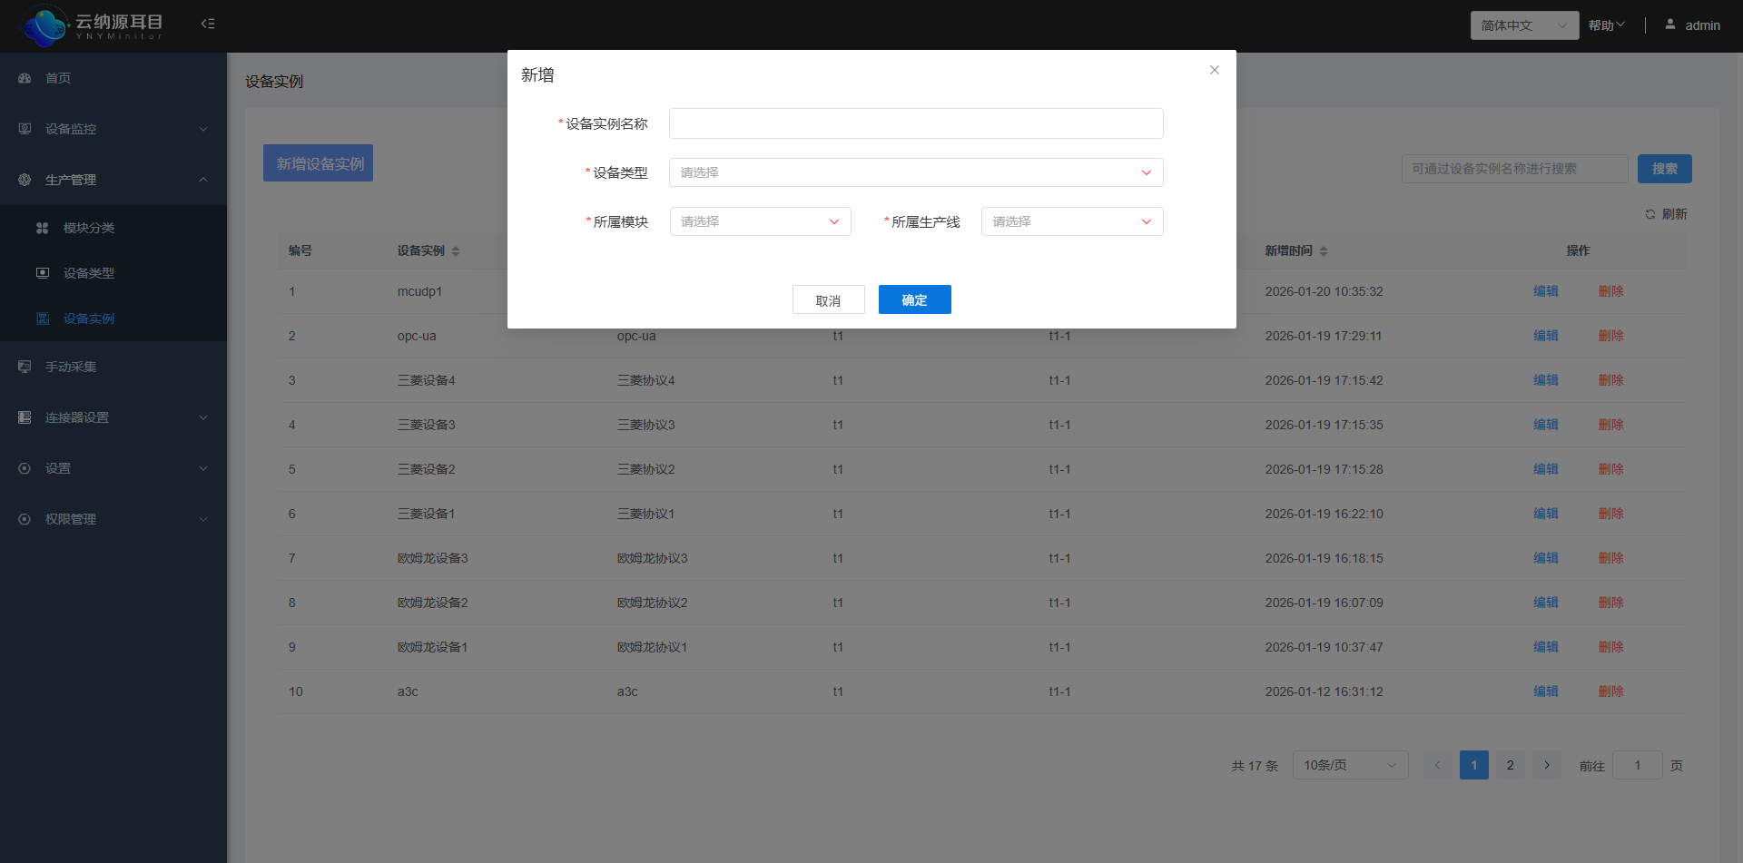Viewport: 1743px width, 863px height.
Task: Open the 帮助 menu
Action: [x=1604, y=25]
